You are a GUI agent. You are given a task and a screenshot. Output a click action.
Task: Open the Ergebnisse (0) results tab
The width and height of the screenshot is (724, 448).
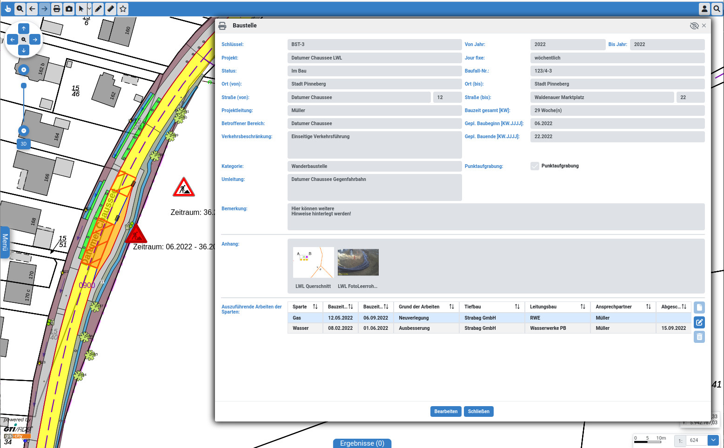(362, 443)
